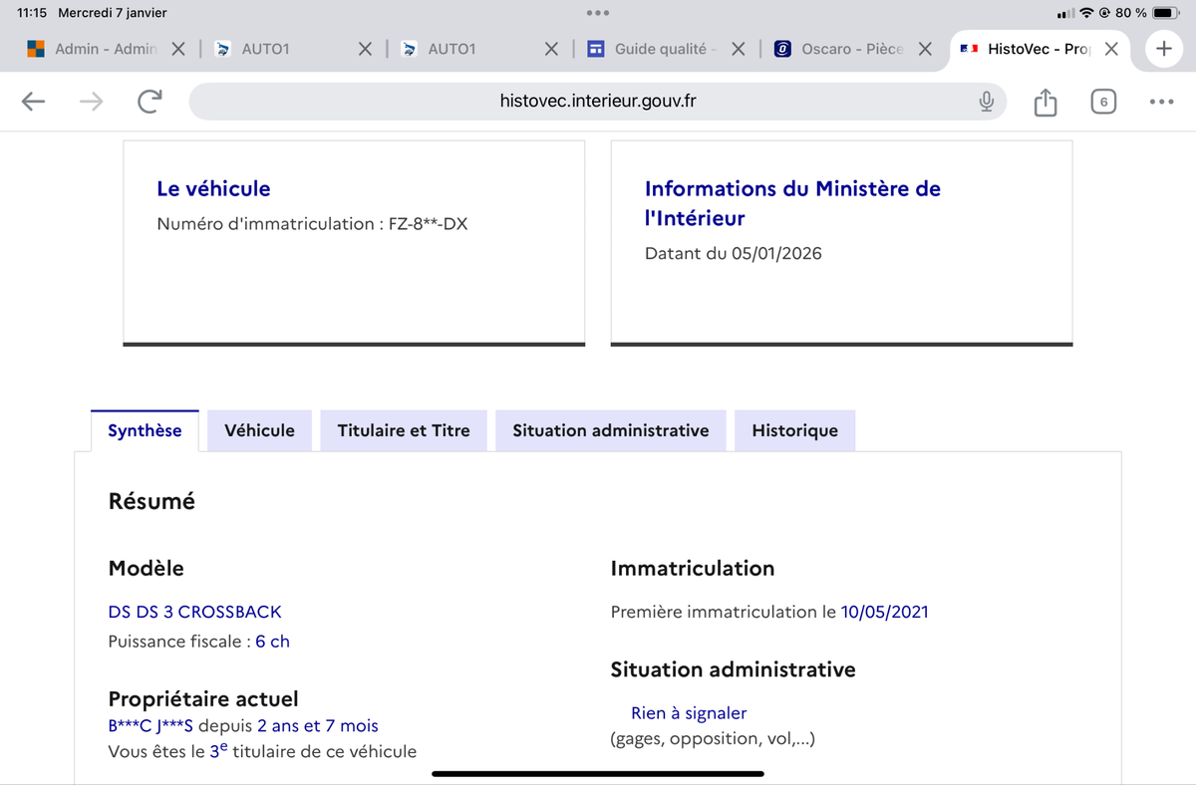Viewport: 1196px width, 785px height.
Task: Switch to the Véhicule tab
Action: [259, 431]
